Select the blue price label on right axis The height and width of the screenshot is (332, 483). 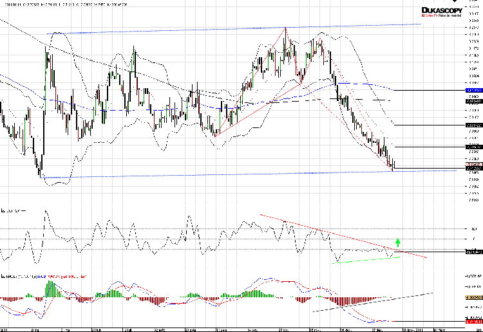tap(473, 91)
